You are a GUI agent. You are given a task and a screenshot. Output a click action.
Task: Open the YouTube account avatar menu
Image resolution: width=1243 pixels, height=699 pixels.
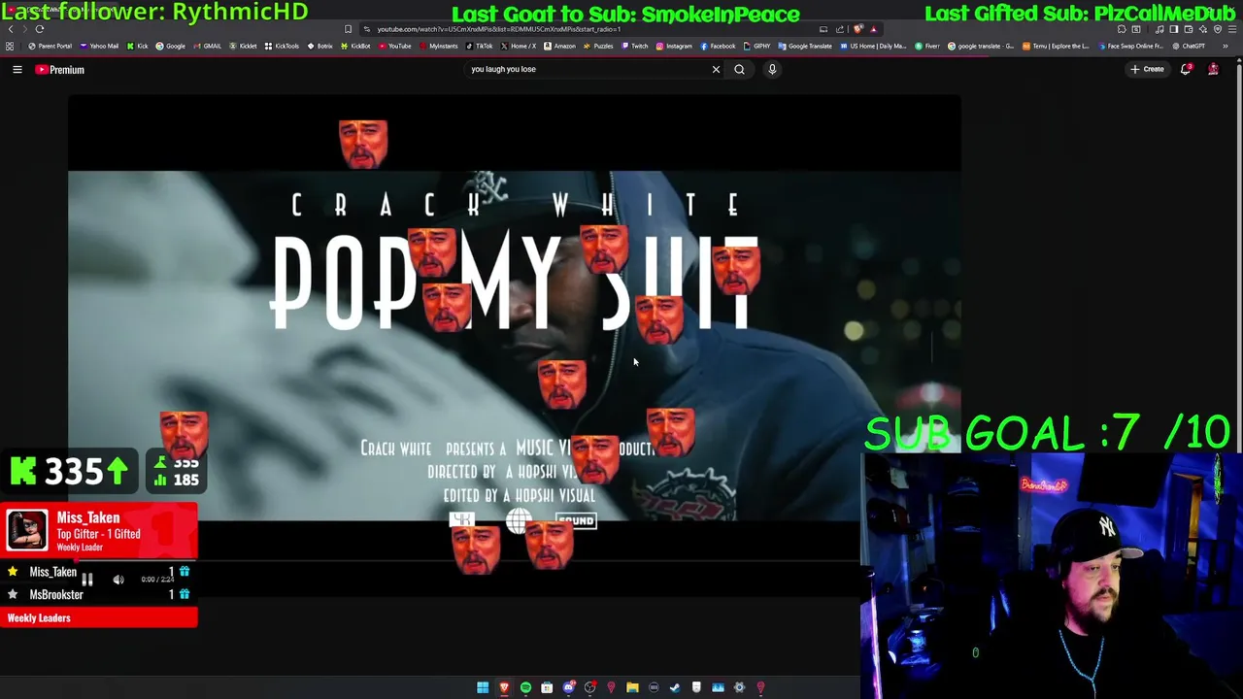[x=1213, y=69]
